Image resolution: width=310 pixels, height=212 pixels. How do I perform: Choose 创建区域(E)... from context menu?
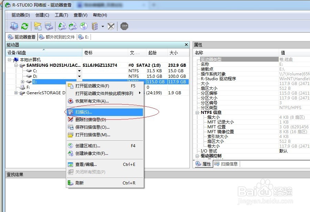tap(105, 146)
